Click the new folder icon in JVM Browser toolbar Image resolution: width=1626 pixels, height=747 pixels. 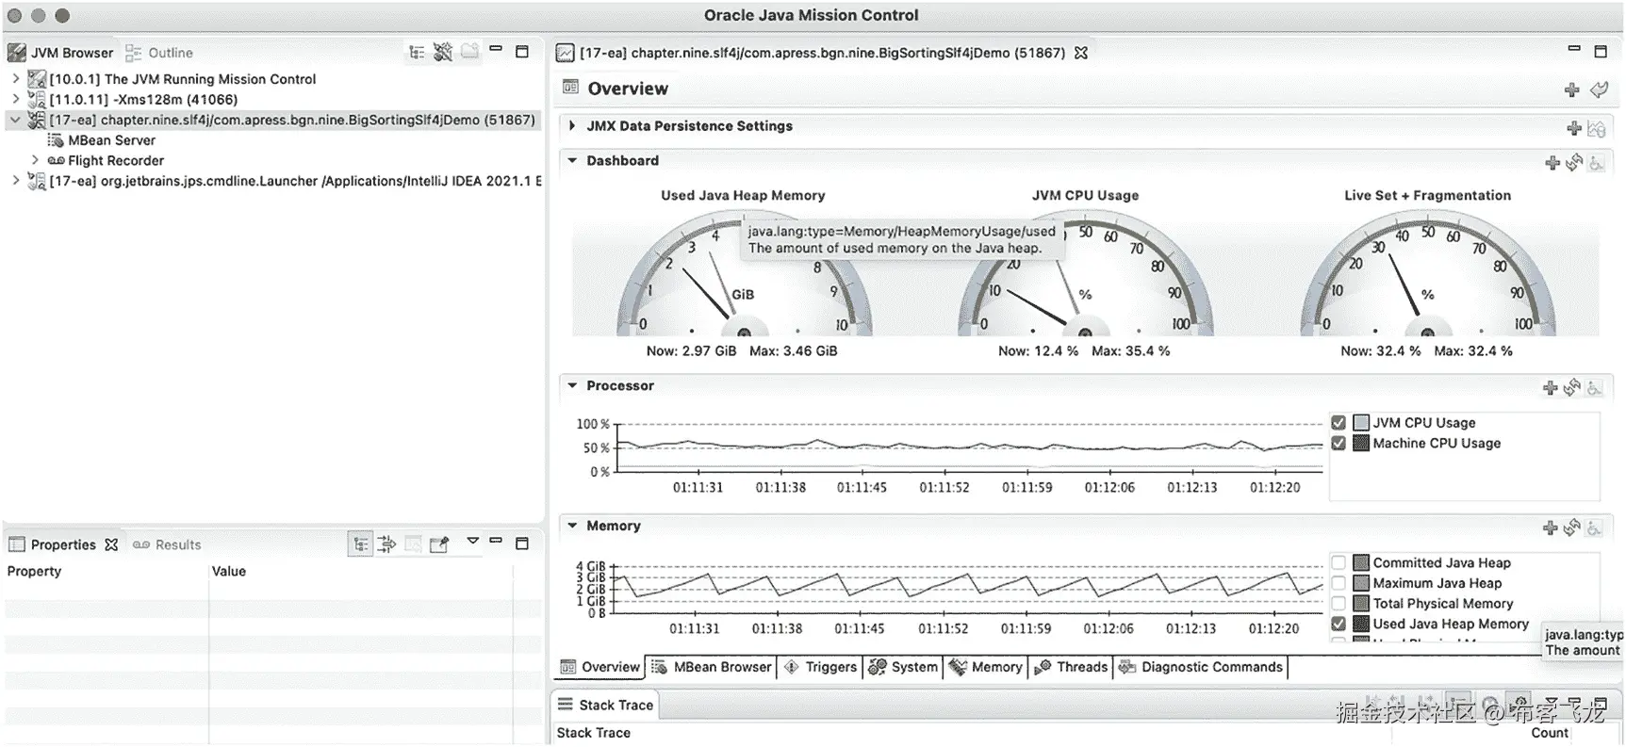(469, 52)
